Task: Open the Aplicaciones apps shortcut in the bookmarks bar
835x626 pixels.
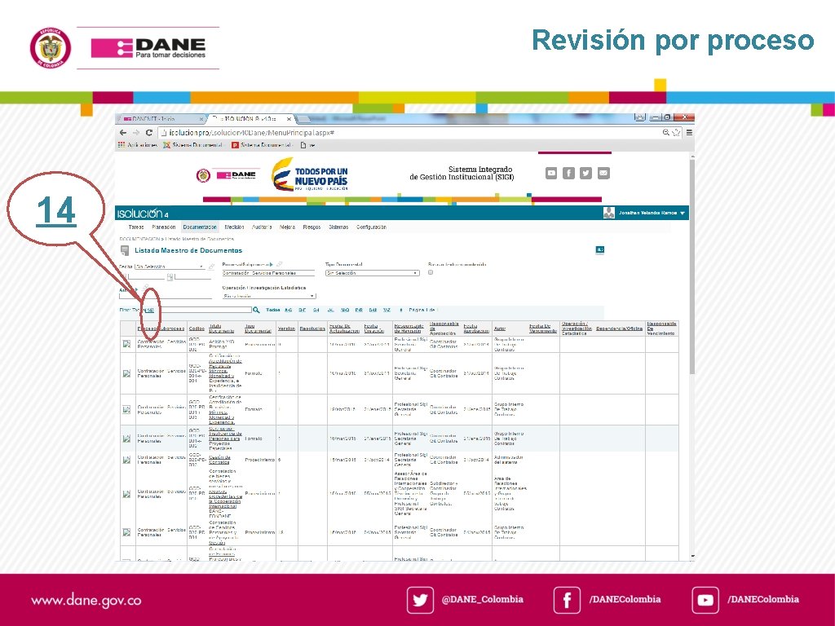Action: point(137,145)
